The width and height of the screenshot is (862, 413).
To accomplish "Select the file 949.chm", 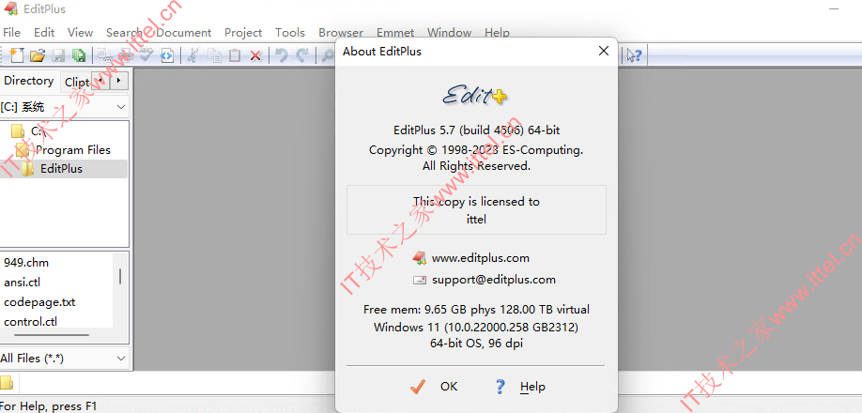I will point(26,263).
